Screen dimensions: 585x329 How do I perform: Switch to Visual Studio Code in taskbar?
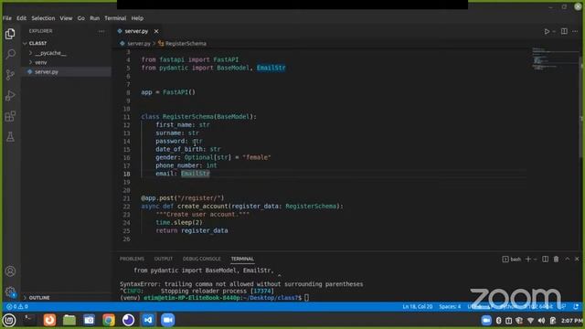148,320
